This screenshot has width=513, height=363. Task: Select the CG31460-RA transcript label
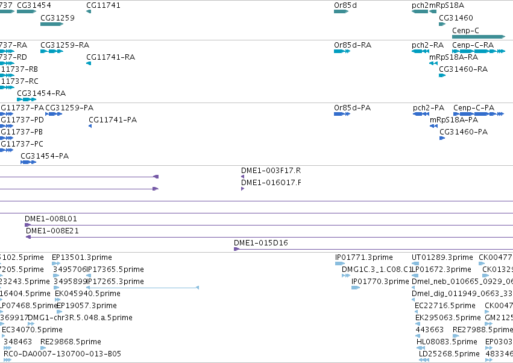click(x=464, y=69)
